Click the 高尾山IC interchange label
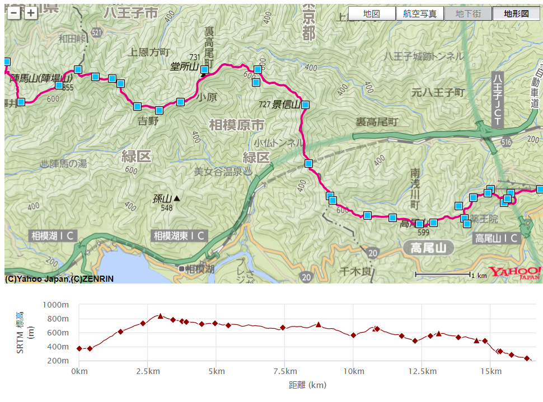The width and height of the screenshot is (543, 402). [497, 238]
